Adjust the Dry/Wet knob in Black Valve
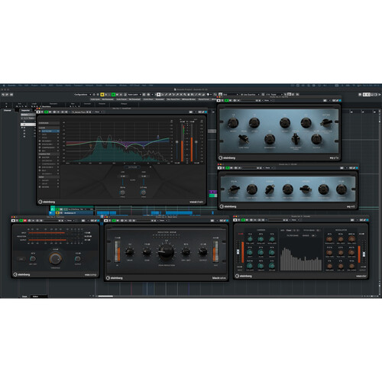Viewport: 382px width, 382px height. 186,252
